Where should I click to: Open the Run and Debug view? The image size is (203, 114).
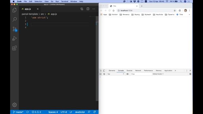coord(14,39)
